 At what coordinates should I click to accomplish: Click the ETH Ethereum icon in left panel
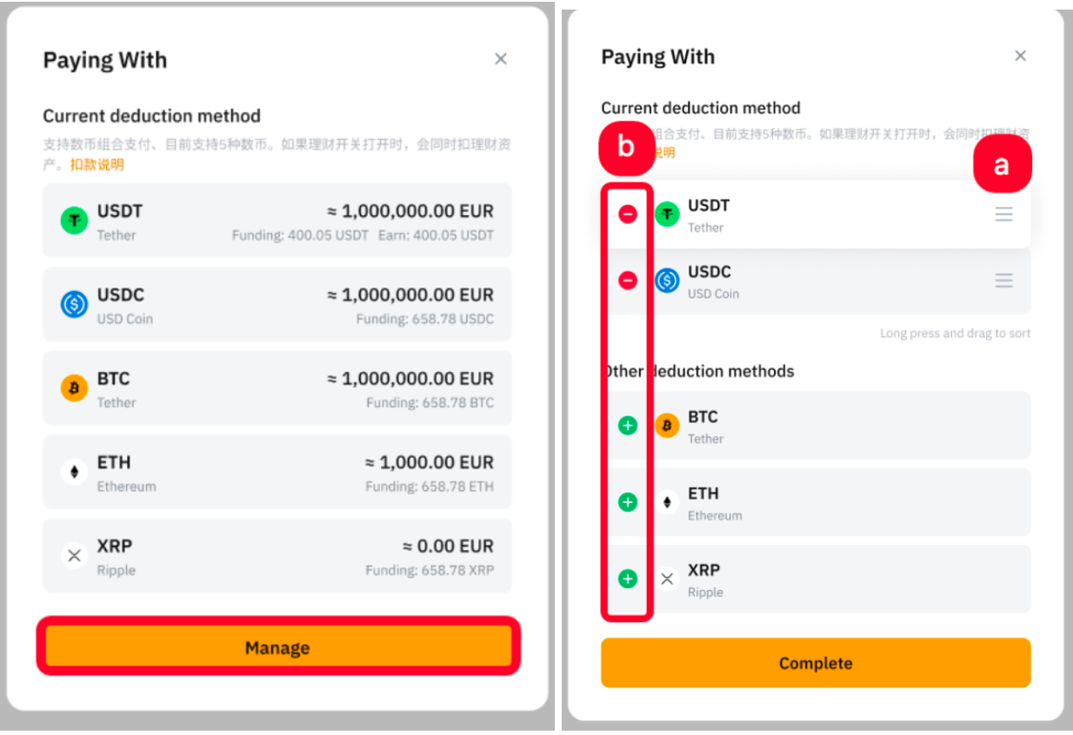point(74,472)
